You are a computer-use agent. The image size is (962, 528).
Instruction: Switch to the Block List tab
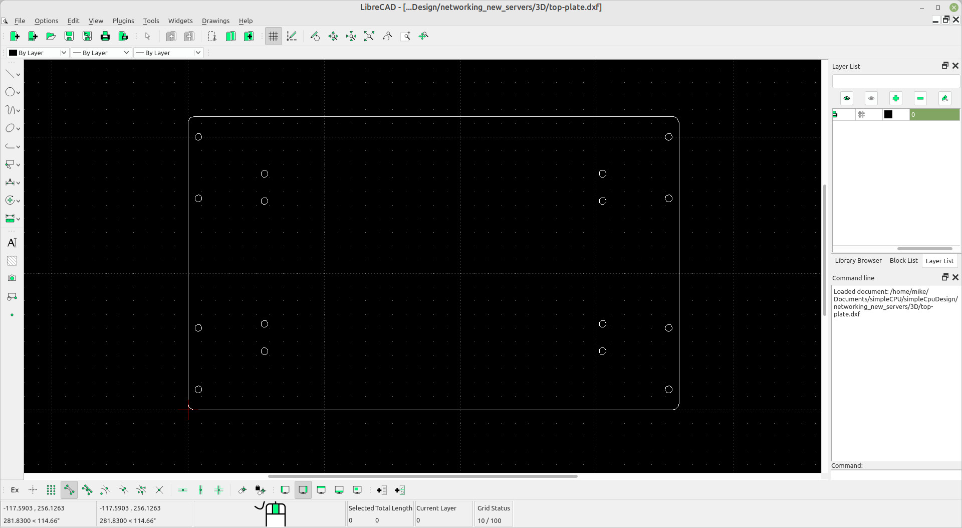(903, 261)
